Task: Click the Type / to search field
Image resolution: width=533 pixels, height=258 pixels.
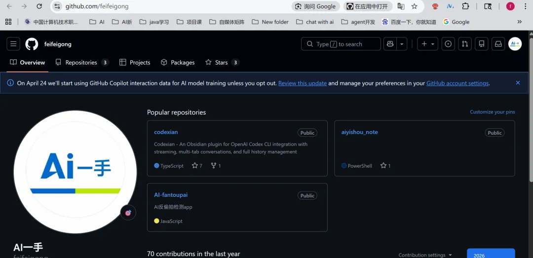Action: coord(341,44)
